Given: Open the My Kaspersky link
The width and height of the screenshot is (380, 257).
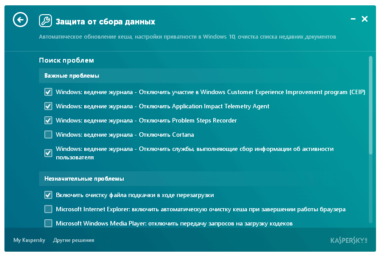Looking at the screenshot, I should (29, 240).
